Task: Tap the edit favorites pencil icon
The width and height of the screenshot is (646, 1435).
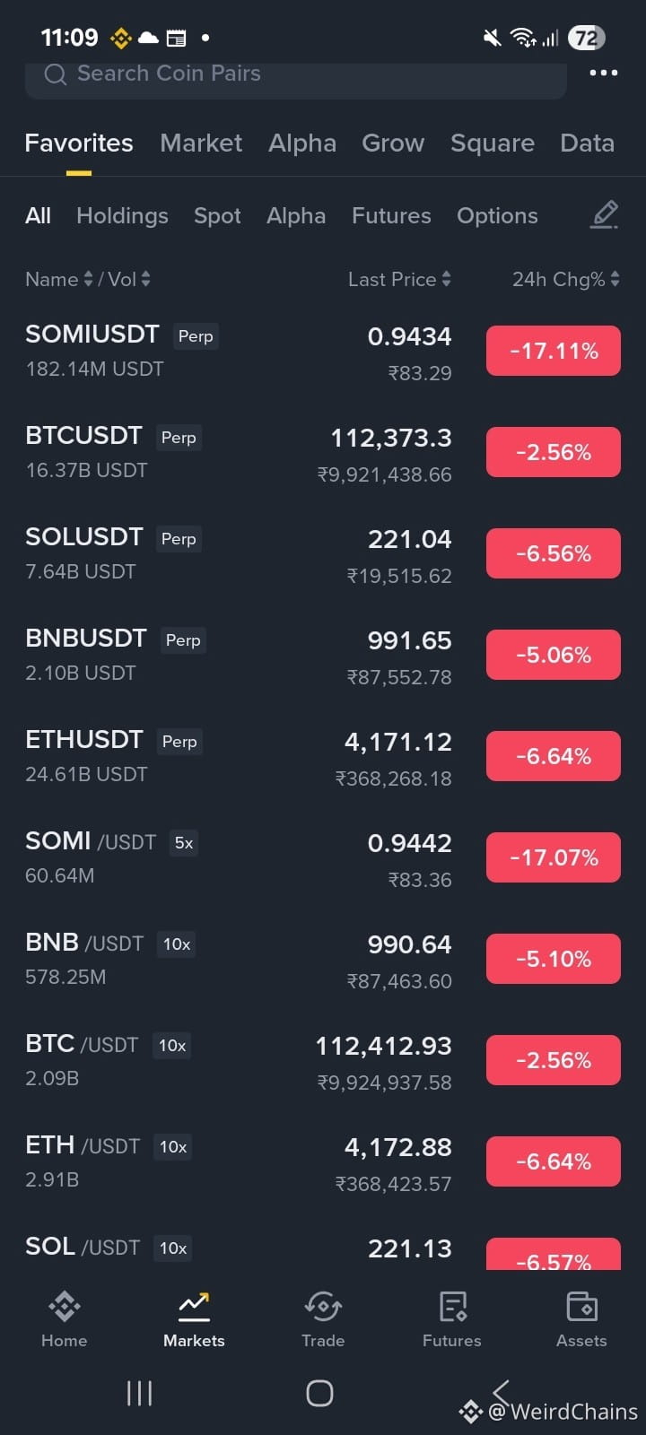Action: pyautogui.click(x=604, y=215)
